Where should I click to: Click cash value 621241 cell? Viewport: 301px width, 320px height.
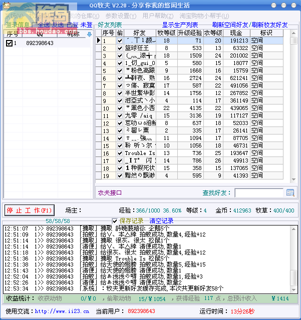point(236,78)
